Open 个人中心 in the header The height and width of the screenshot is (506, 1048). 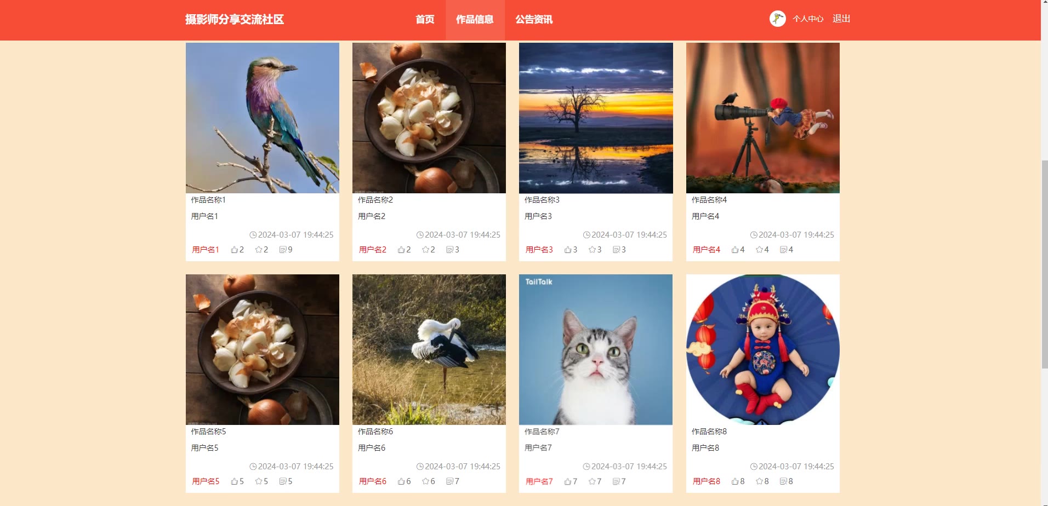coord(808,19)
